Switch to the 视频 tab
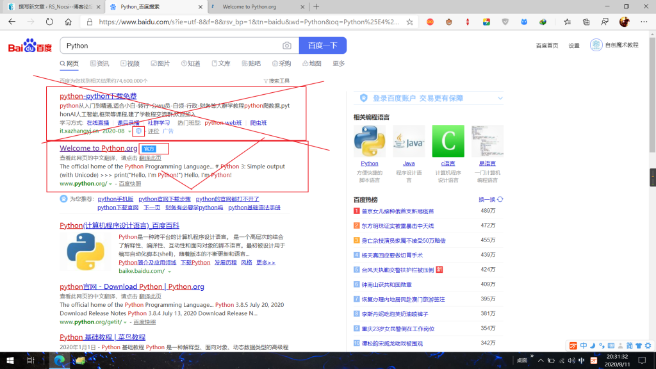 (130, 63)
